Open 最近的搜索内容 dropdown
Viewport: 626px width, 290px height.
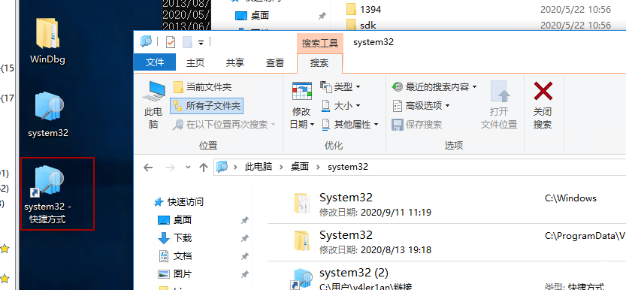pyautogui.click(x=434, y=86)
